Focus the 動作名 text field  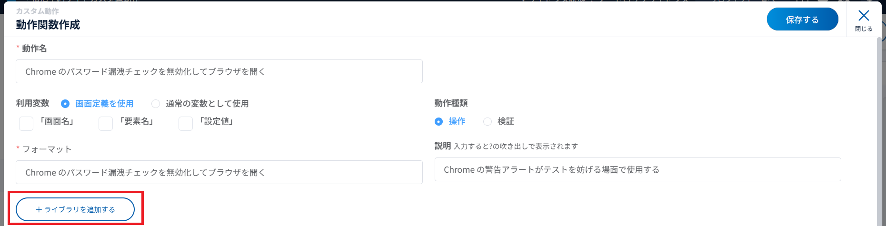pos(219,71)
